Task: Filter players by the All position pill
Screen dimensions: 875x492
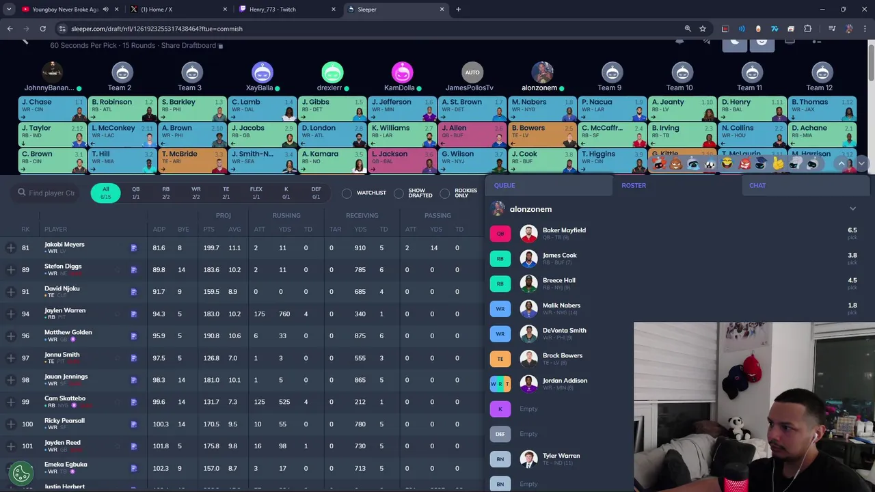Action: pos(105,193)
